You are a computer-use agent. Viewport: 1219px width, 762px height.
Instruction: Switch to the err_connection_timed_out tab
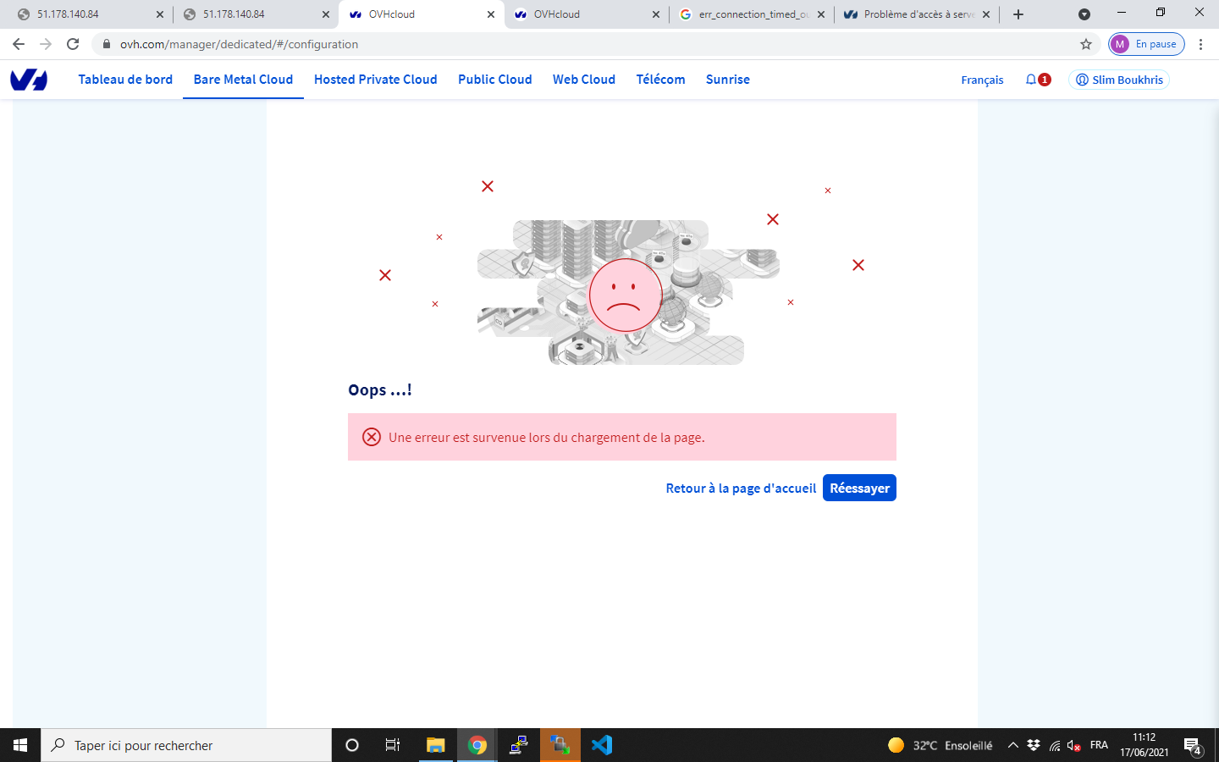pos(749,14)
